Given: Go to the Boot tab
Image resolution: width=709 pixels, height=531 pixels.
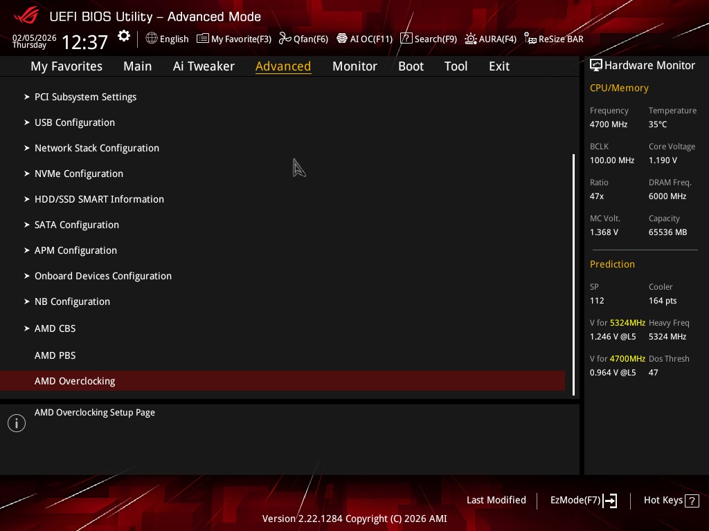Looking at the screenshot, I should pyautogui.click(x=411, y=66).
